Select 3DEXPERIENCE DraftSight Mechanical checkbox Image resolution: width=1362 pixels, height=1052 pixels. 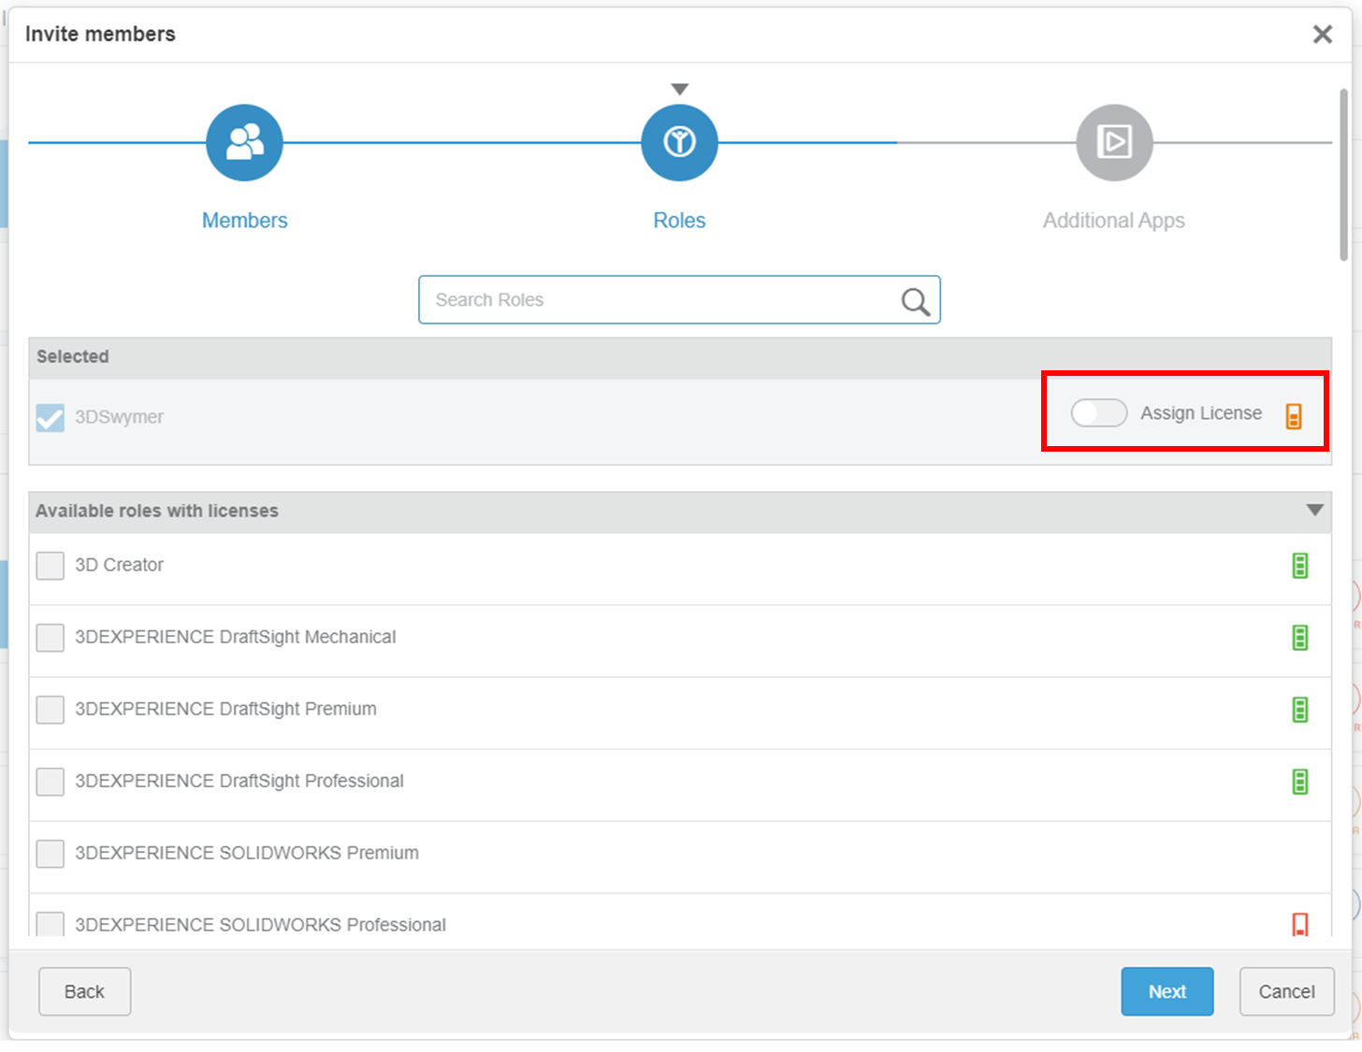coord(51,638)
